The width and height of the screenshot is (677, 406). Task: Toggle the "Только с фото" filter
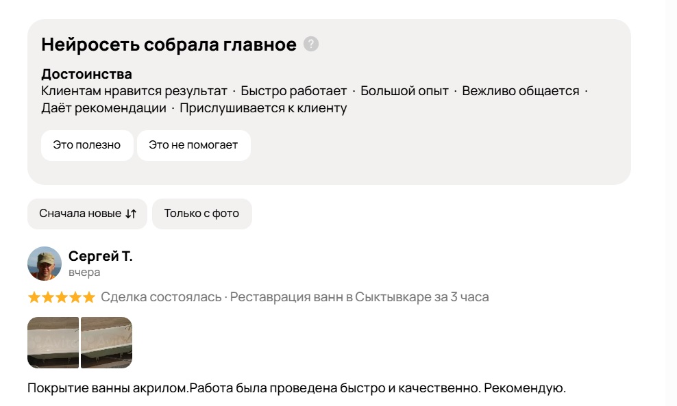tap(201, 214)
